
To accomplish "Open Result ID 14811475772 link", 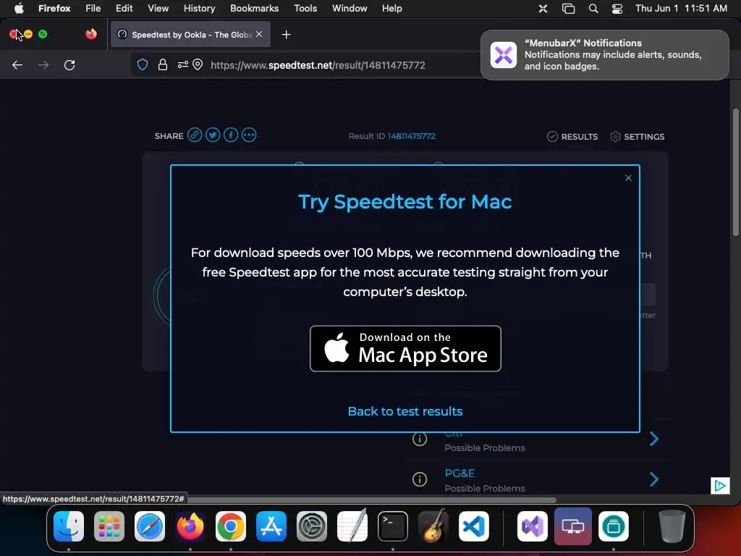I will coord(411,136).
